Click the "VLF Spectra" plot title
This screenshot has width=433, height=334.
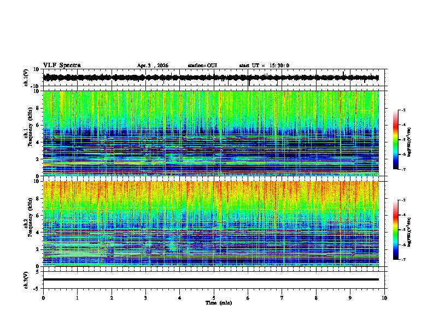coord(62,65)
